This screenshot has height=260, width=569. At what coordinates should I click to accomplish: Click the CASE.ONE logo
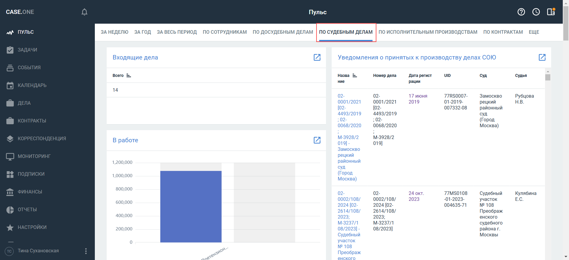(20, 12)
